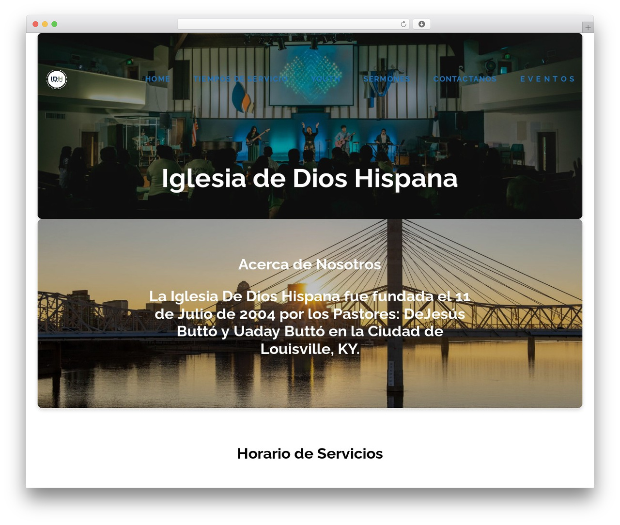Viewport: 620px width, 525px height.
Task: Click the Acerca de Nosotros heading
Action: tap(310, 264)
